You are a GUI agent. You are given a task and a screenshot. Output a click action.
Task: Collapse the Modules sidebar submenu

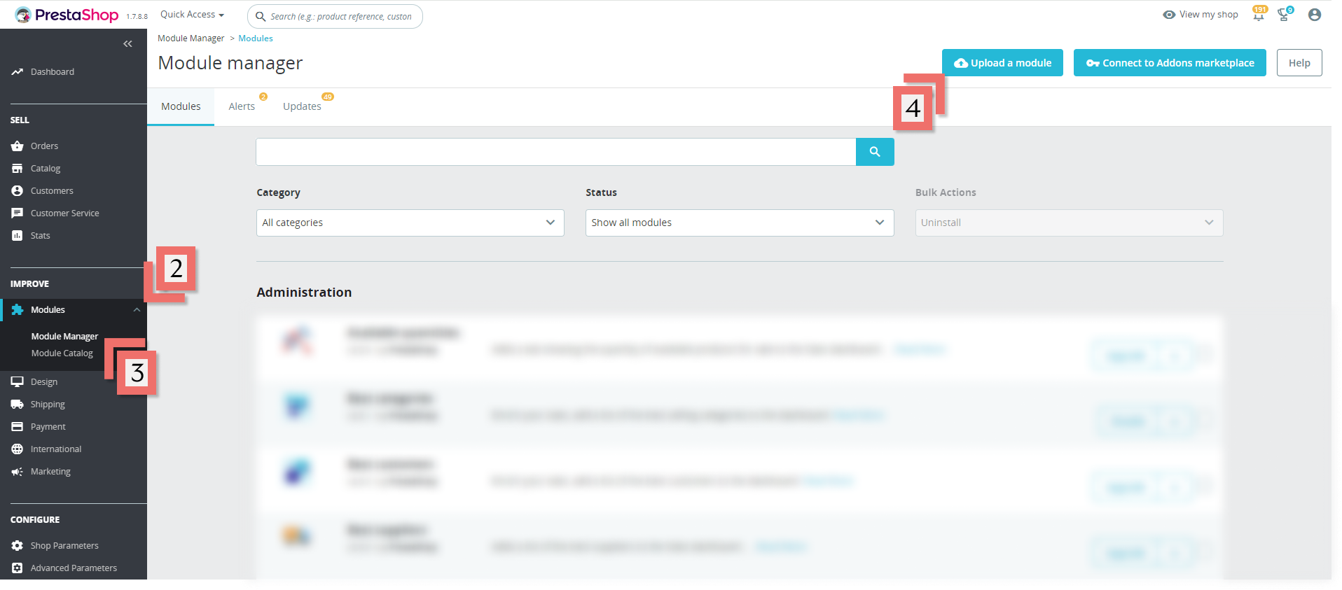coord(137,310)
